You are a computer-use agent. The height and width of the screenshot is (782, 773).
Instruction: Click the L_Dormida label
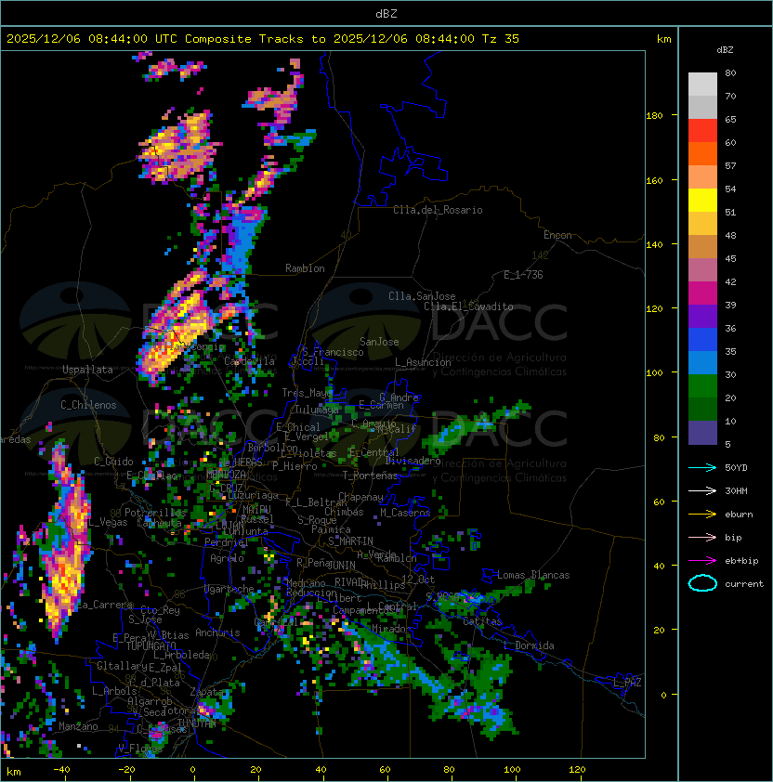[529, 645]
